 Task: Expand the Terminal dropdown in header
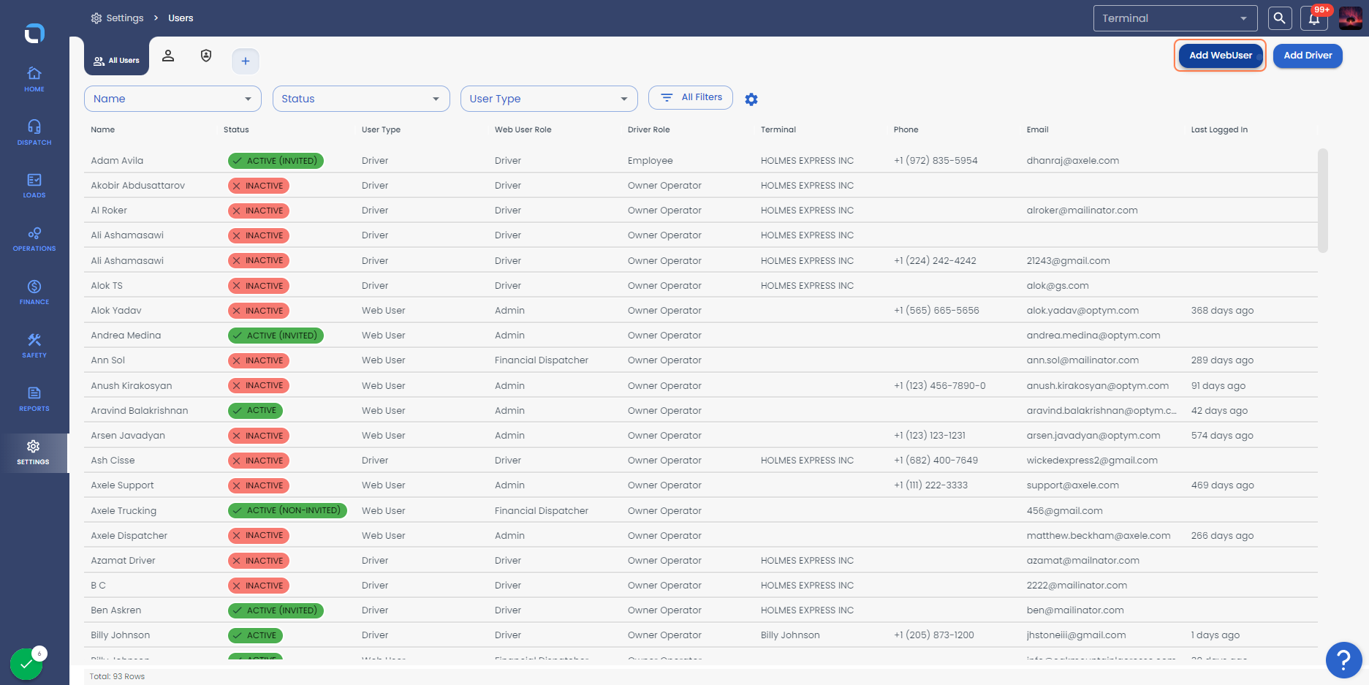click(1175, 18)
